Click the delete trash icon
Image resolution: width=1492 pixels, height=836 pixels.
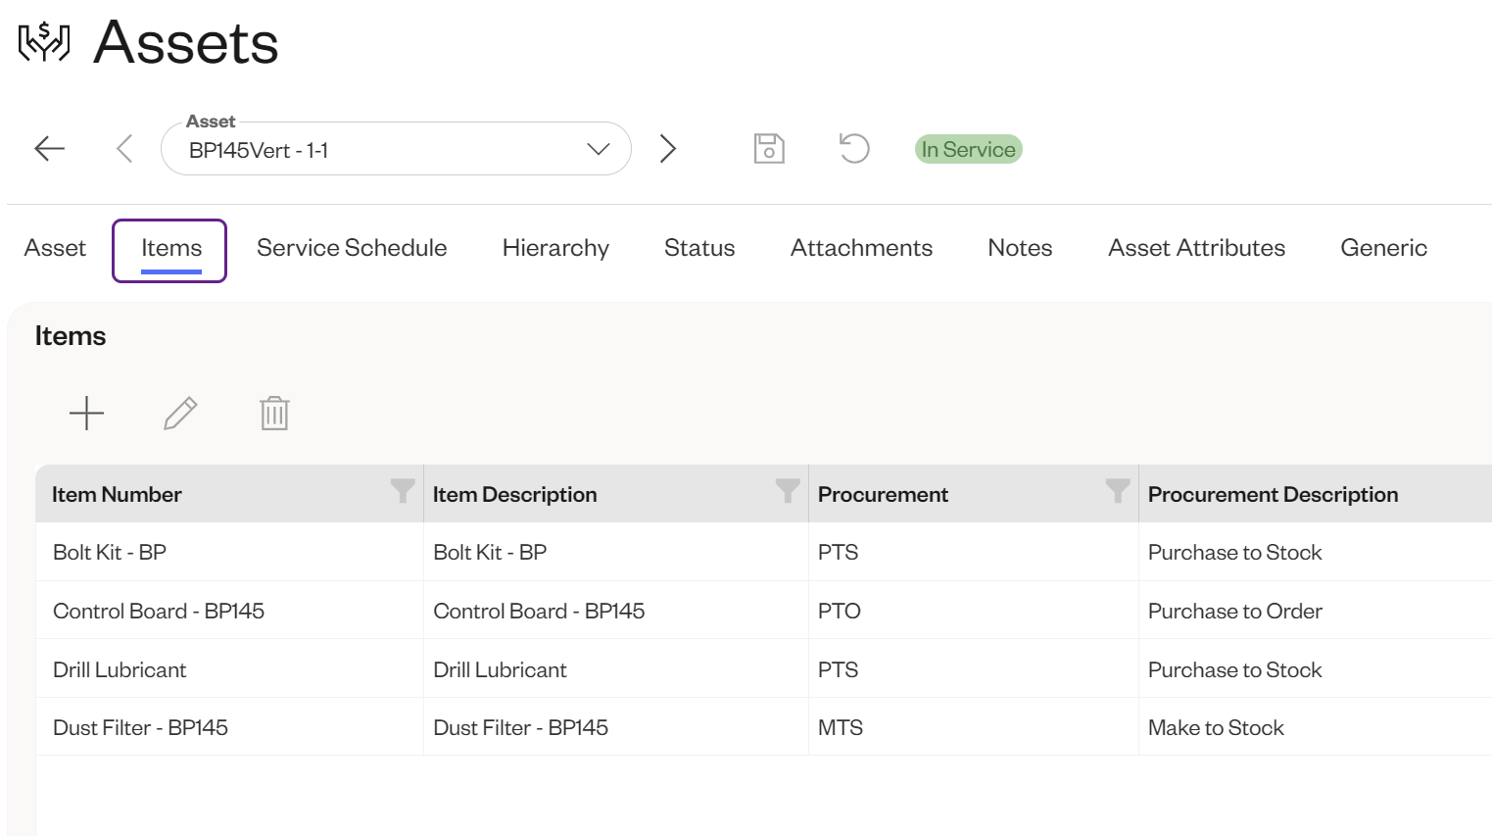tap(274, 413)
